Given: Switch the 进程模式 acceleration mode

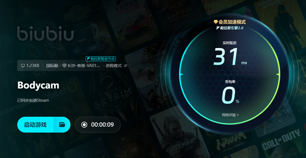Looking at the screenshot, I should click(x=114, y=66).
